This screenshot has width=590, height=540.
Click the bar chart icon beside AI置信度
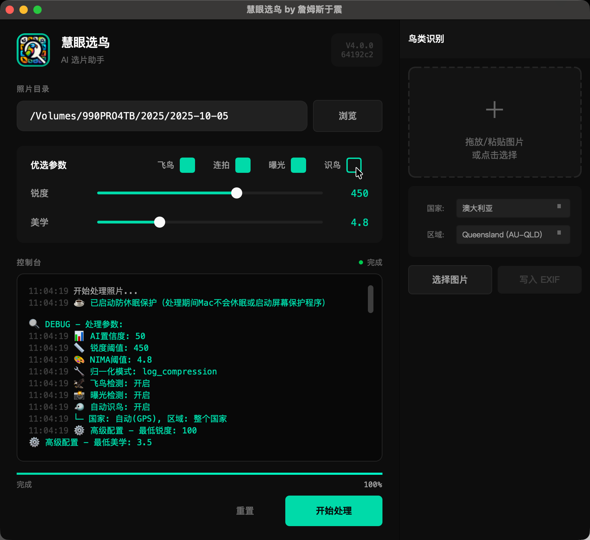pyautogui.click(x=79, y=336)
